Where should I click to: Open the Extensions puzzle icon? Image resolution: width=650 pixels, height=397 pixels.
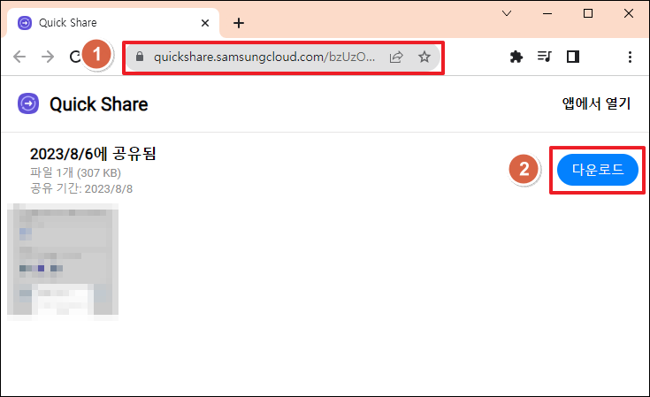pos(516,57)
